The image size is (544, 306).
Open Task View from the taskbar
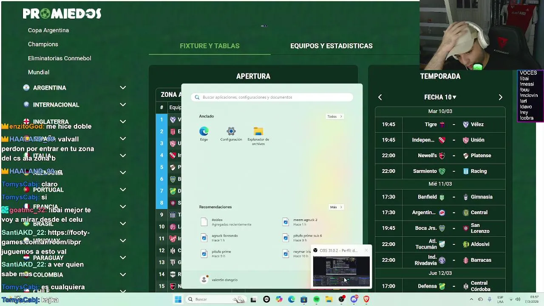pyautogui.click(x=253, y=299)
